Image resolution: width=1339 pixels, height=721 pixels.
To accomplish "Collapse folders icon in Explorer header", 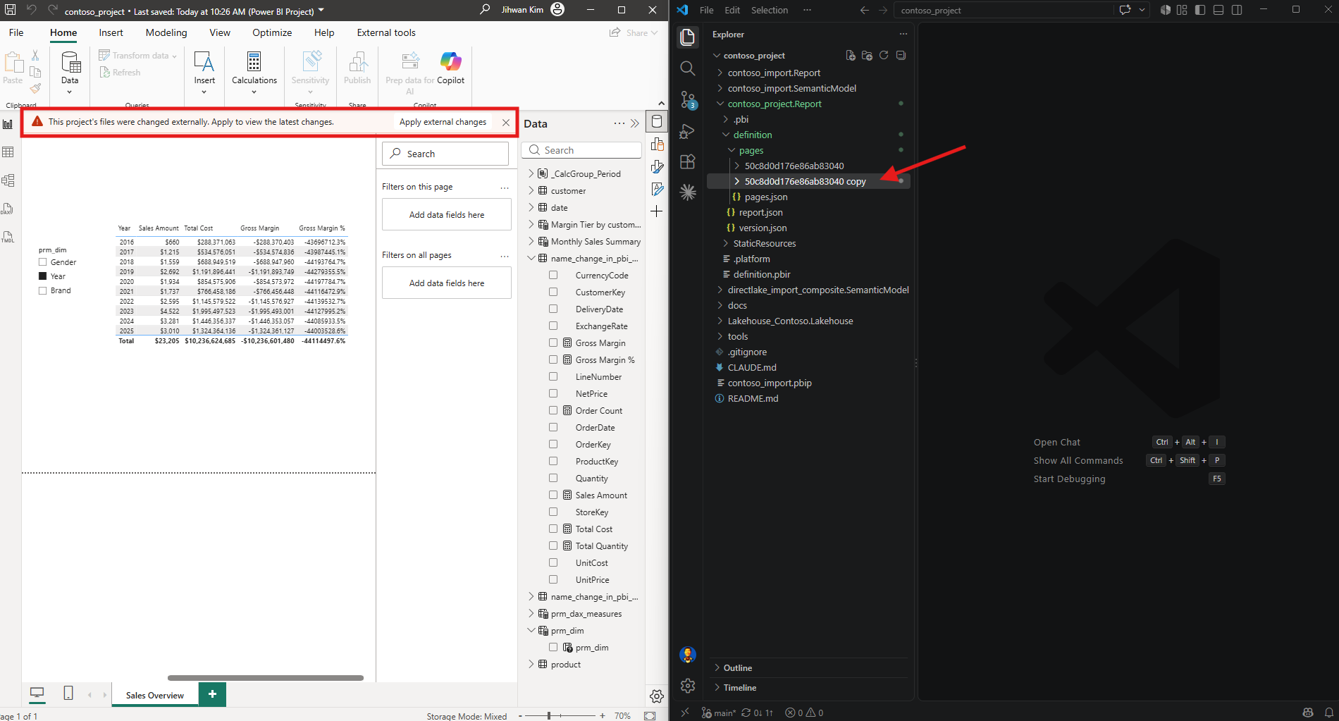I will point(901,56).
